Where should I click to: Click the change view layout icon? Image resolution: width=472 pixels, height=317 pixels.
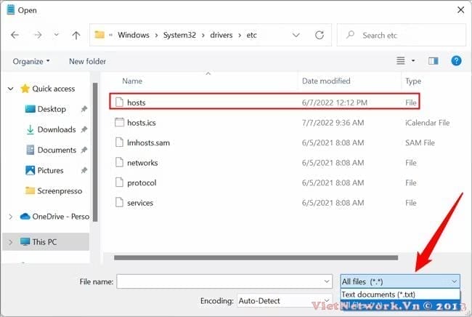400,61
